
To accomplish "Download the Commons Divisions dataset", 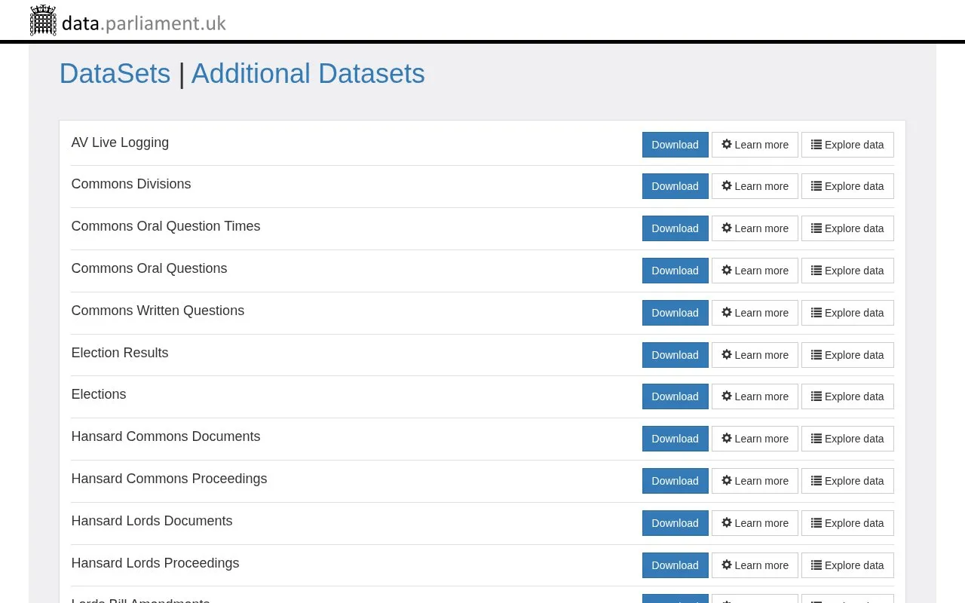I will 675,186.
